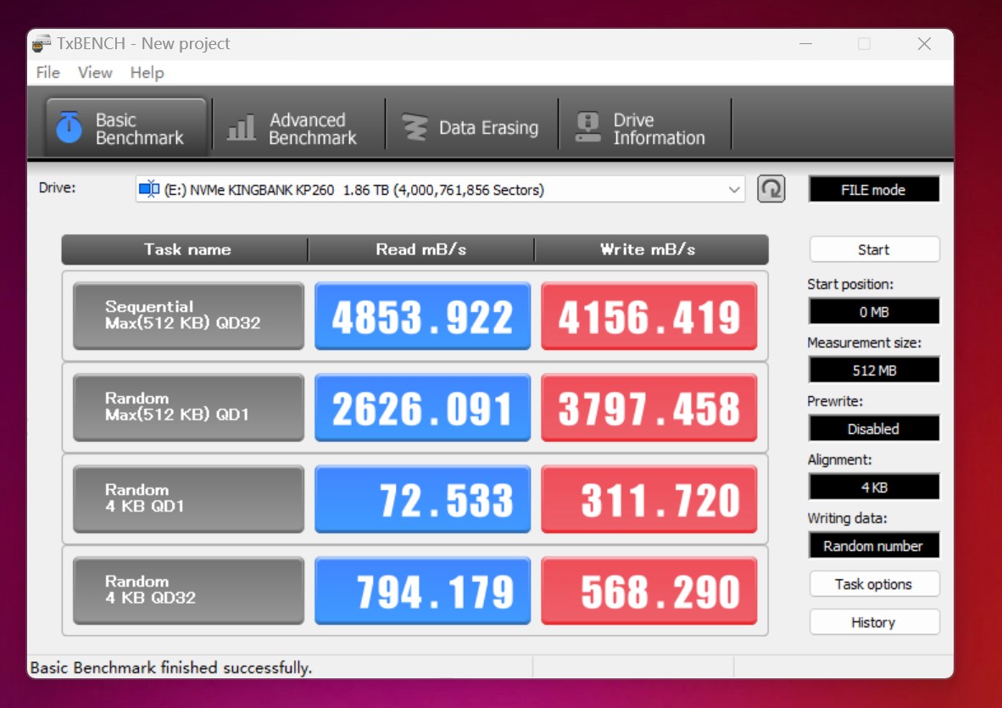Select the bar-chart icon for Advanced Benchmark

[x=240, y=125]
